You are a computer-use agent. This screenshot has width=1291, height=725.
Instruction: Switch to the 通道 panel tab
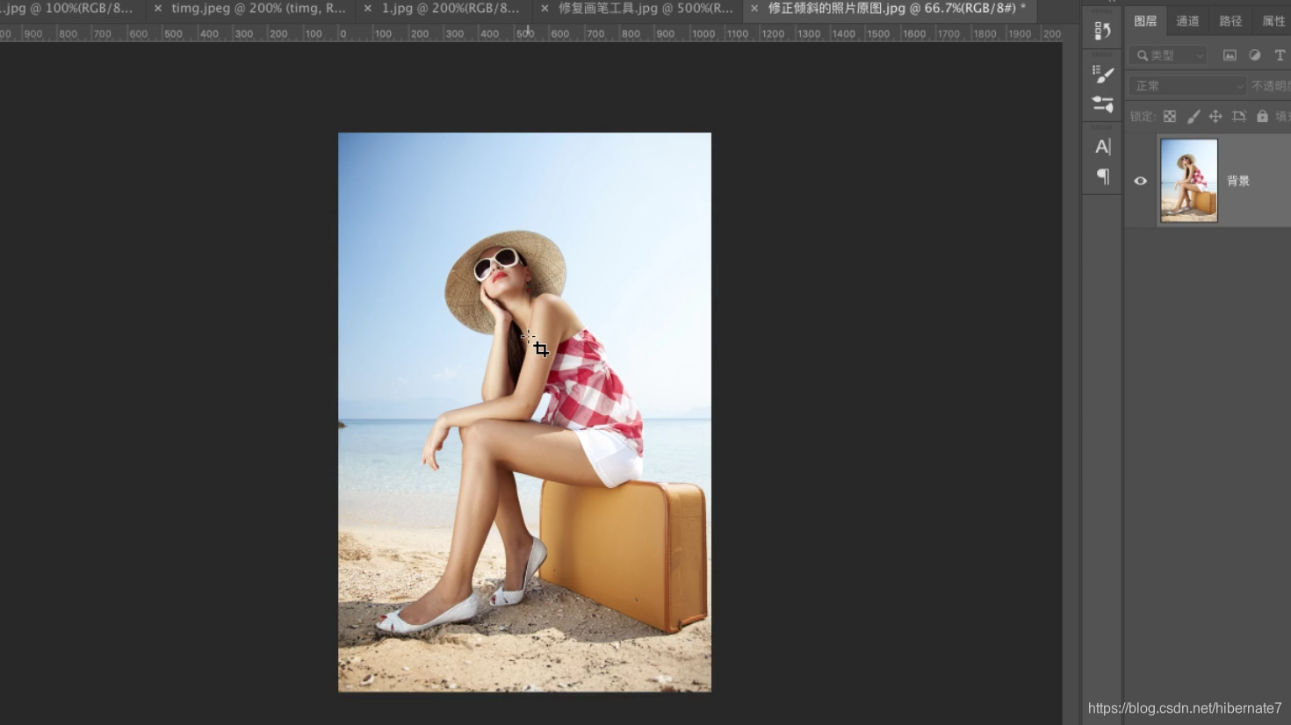point(1187,21)
